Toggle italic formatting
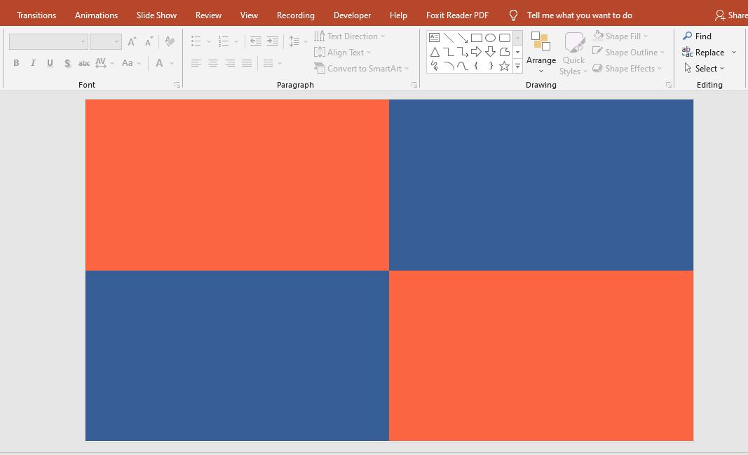The width and height of the screenshot is (748, 455). (32, 62)
